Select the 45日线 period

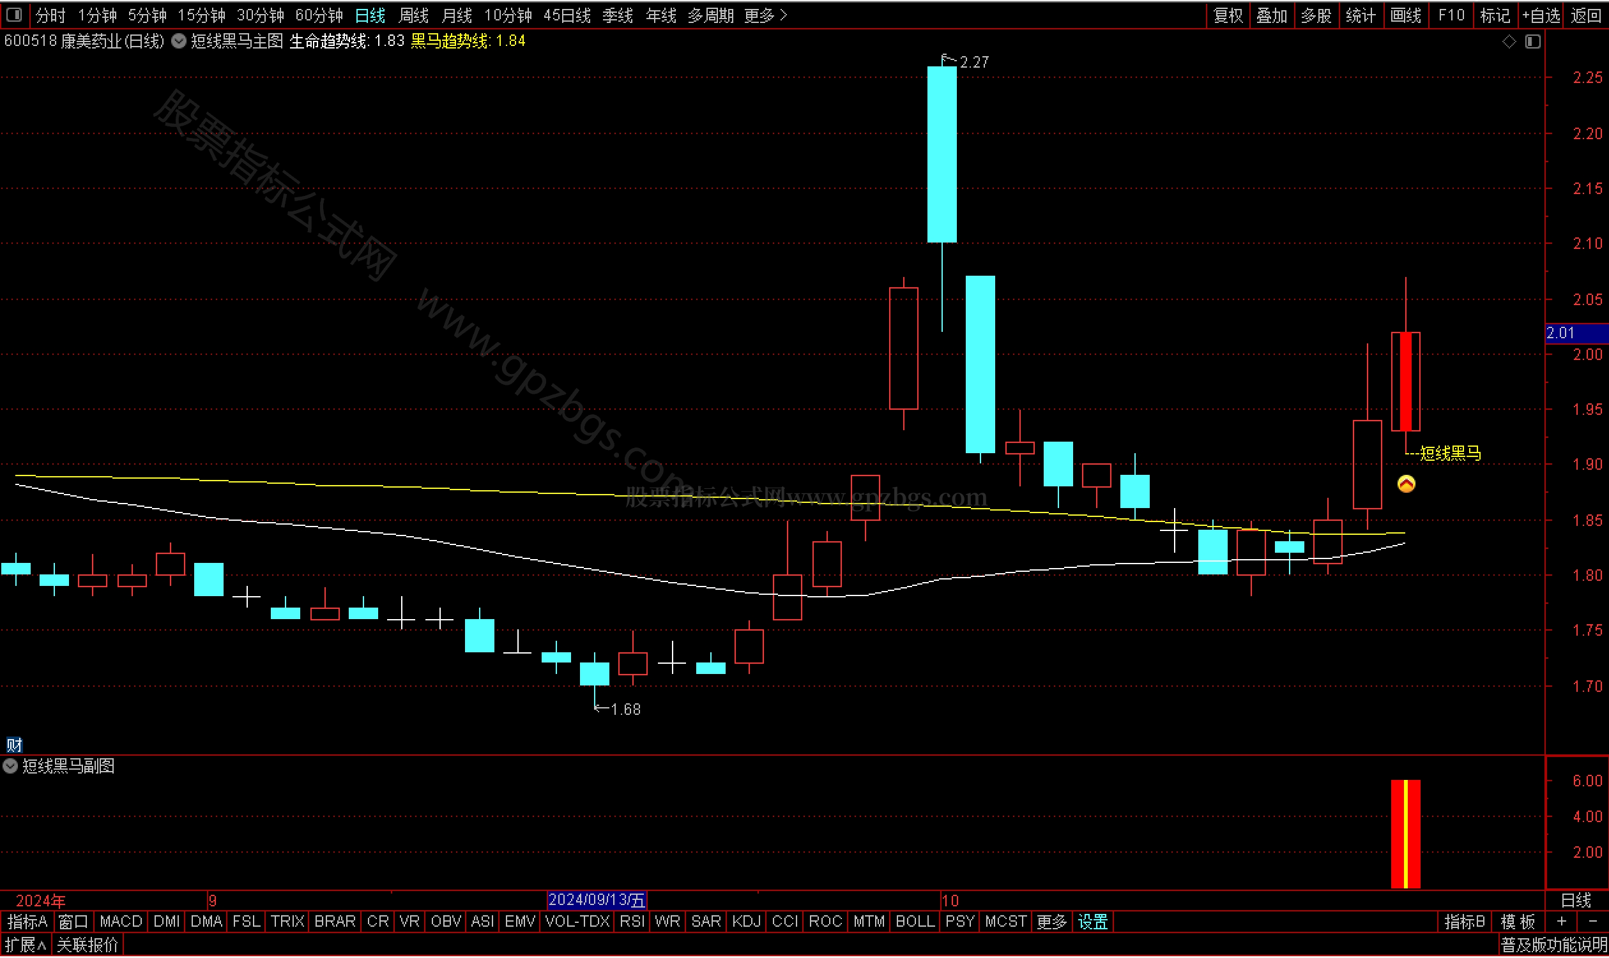click(x=567, y=15)
